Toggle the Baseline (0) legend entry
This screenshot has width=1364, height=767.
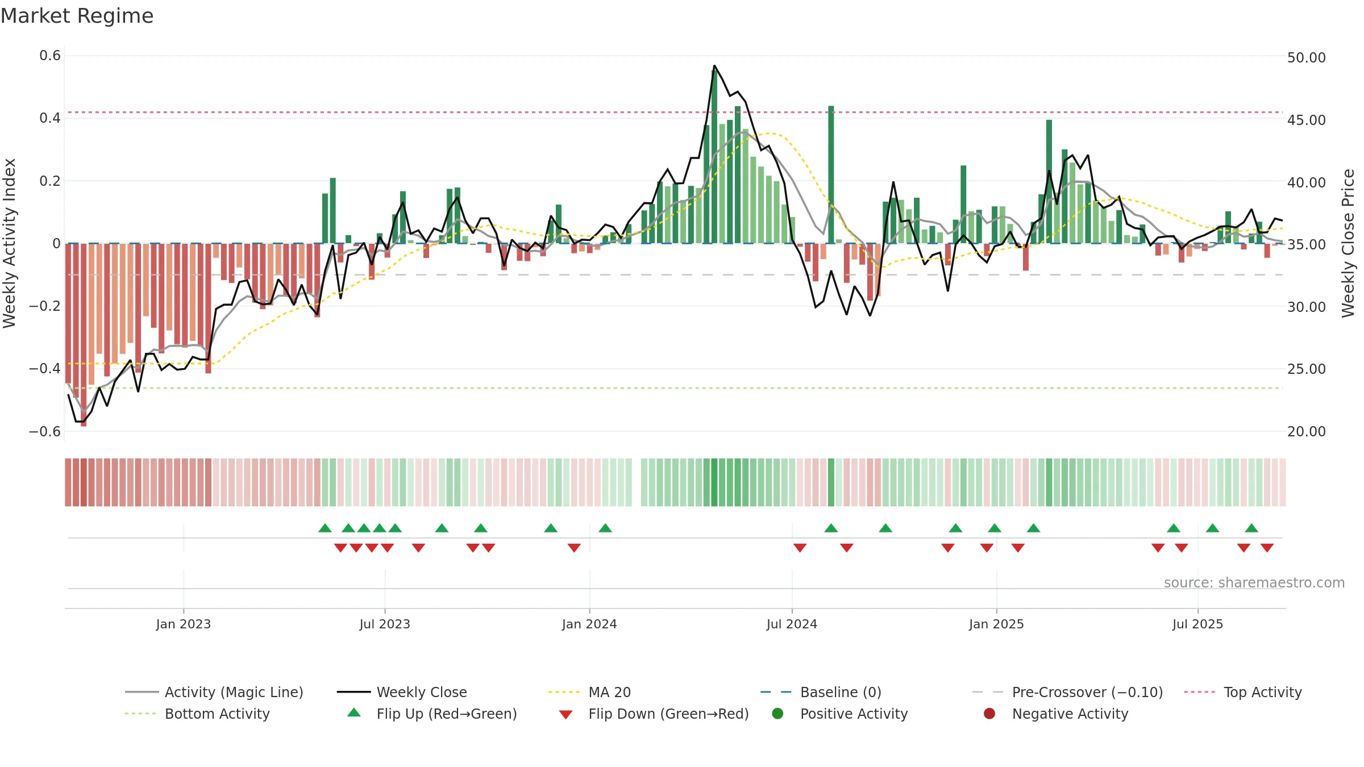coord(821,692)
